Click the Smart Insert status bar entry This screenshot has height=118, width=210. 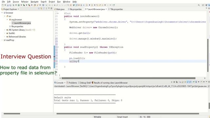pyautogui.click(x=122, y=117)
